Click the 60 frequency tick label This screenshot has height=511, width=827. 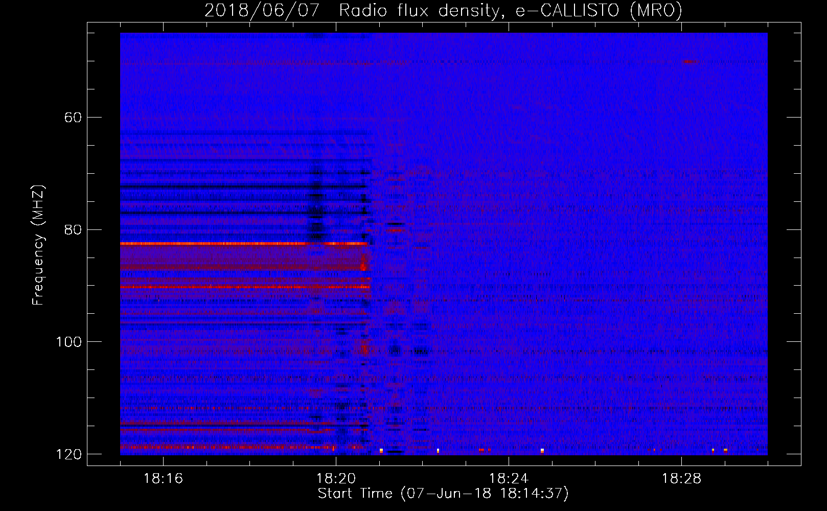click(73, 118)
